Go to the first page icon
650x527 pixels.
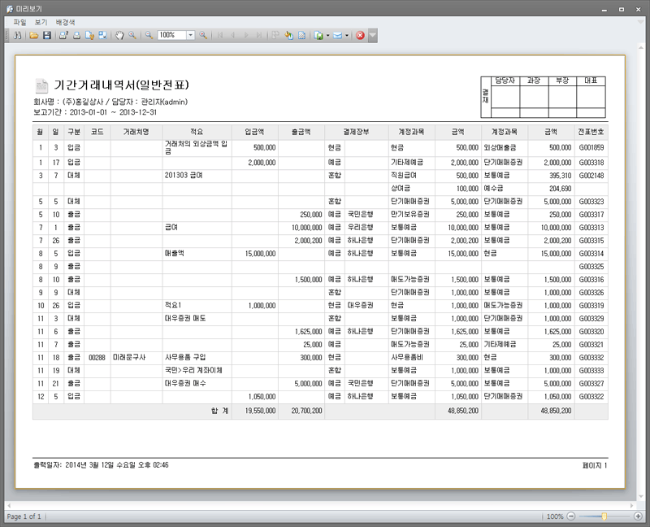pyautogui.click(x=220, y=35)
